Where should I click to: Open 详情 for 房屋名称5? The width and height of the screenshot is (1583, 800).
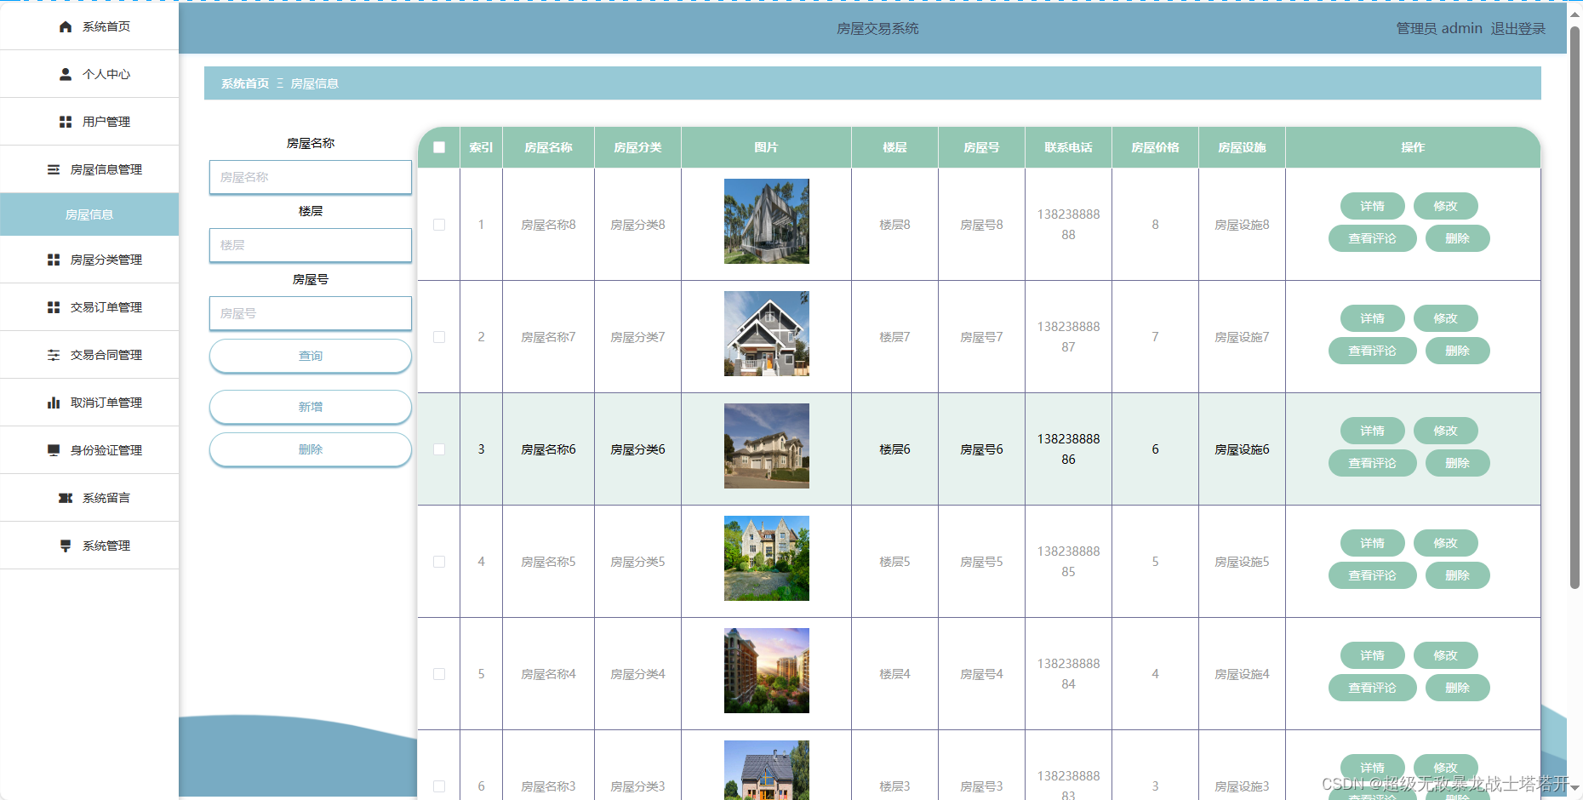(1372, 543)
